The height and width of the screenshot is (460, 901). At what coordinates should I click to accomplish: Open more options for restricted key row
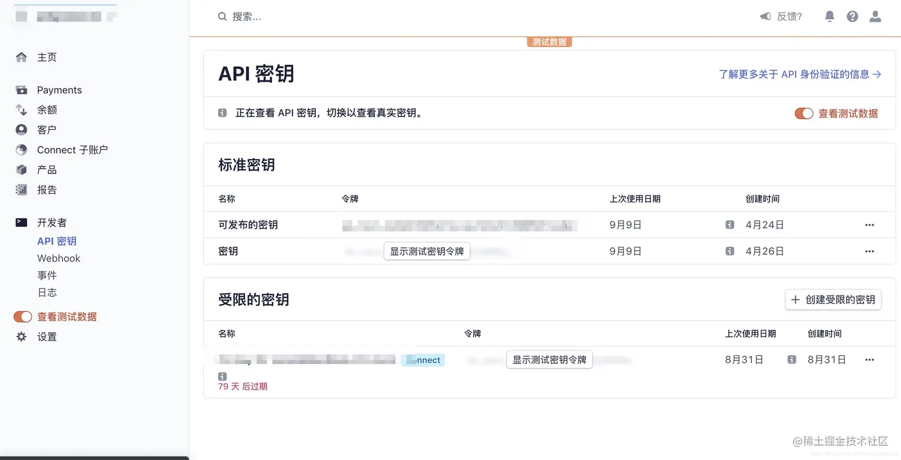(869, 360)
